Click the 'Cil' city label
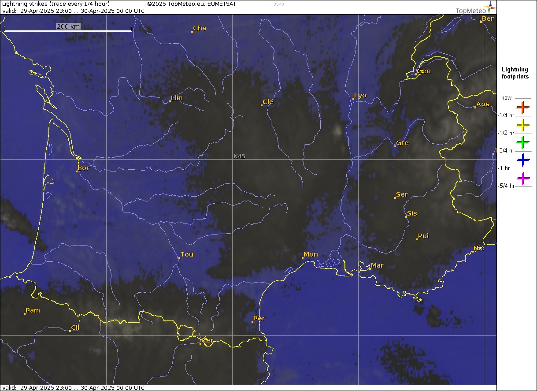Screen dimensions: 537x391 pos(75,328)
